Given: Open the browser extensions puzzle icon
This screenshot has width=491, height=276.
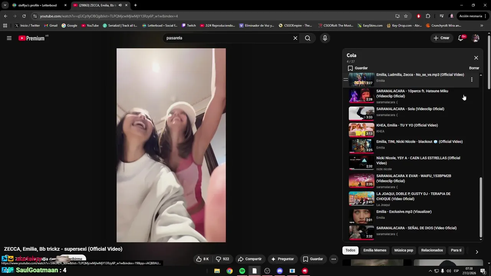Looking at the screenshot, I should 428,16.
